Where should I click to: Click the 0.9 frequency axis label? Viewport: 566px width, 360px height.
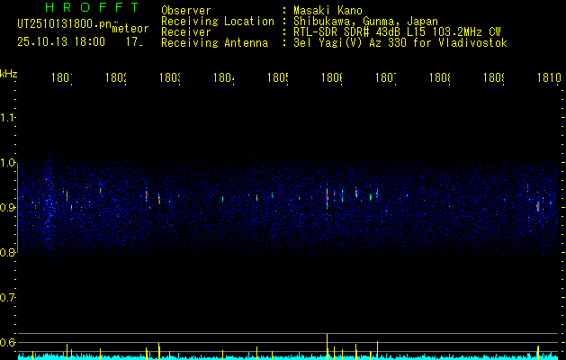(7, 208)
